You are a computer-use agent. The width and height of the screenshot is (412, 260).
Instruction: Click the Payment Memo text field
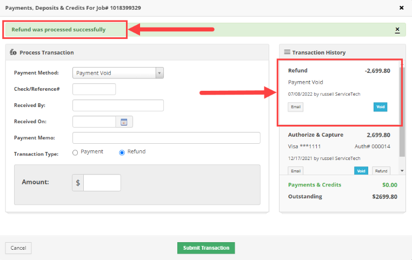(x=167, y=138)
